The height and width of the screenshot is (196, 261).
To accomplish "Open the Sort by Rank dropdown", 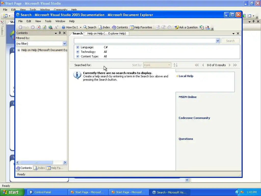I will (x=157, y=65).
